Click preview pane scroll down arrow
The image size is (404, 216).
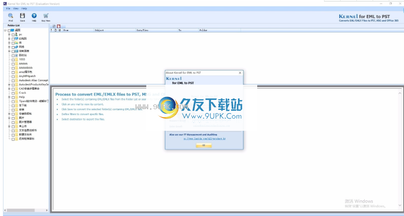click(400, 205)
